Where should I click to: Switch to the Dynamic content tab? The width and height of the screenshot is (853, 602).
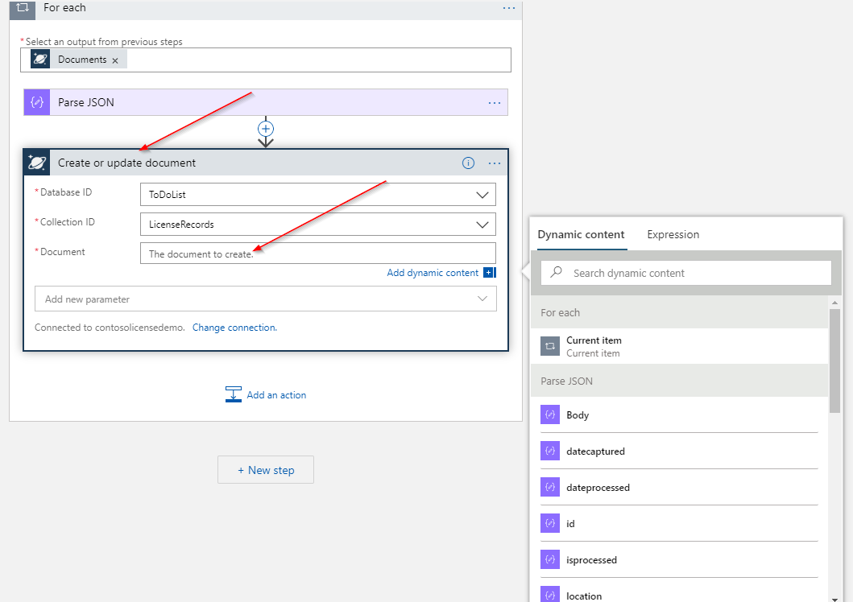point(581,235)
